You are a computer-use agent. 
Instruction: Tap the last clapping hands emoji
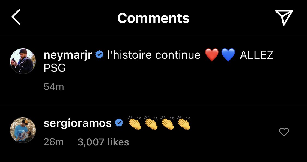coord(184,123)
